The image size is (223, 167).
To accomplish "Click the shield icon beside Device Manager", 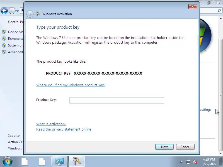I will 4,32.
